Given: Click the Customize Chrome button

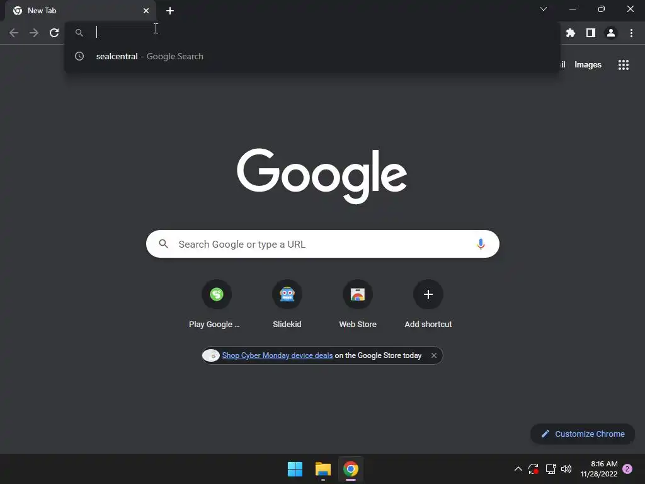Looking at the screenshot, I should click(x=583, y=434).
